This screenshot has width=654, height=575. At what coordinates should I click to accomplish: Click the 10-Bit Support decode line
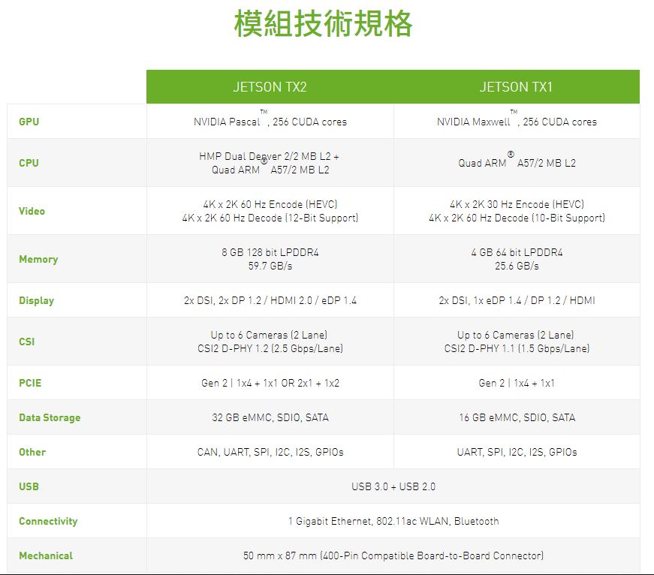(x=517, y=218)
